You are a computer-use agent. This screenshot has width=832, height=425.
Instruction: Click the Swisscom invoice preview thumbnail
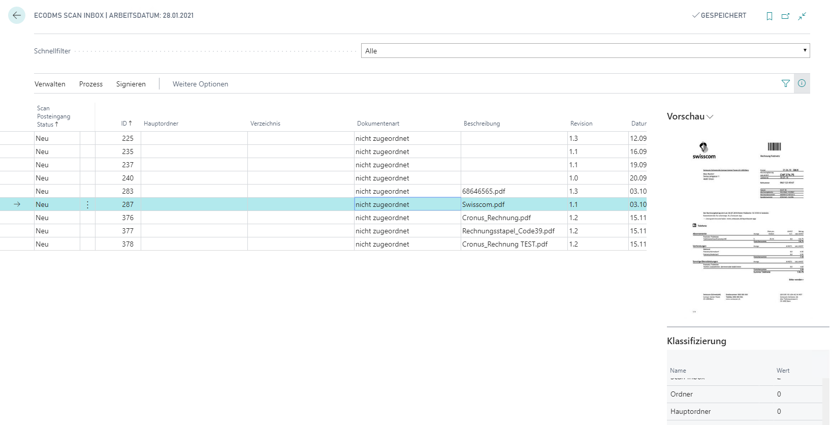click(x=748, y=226)
